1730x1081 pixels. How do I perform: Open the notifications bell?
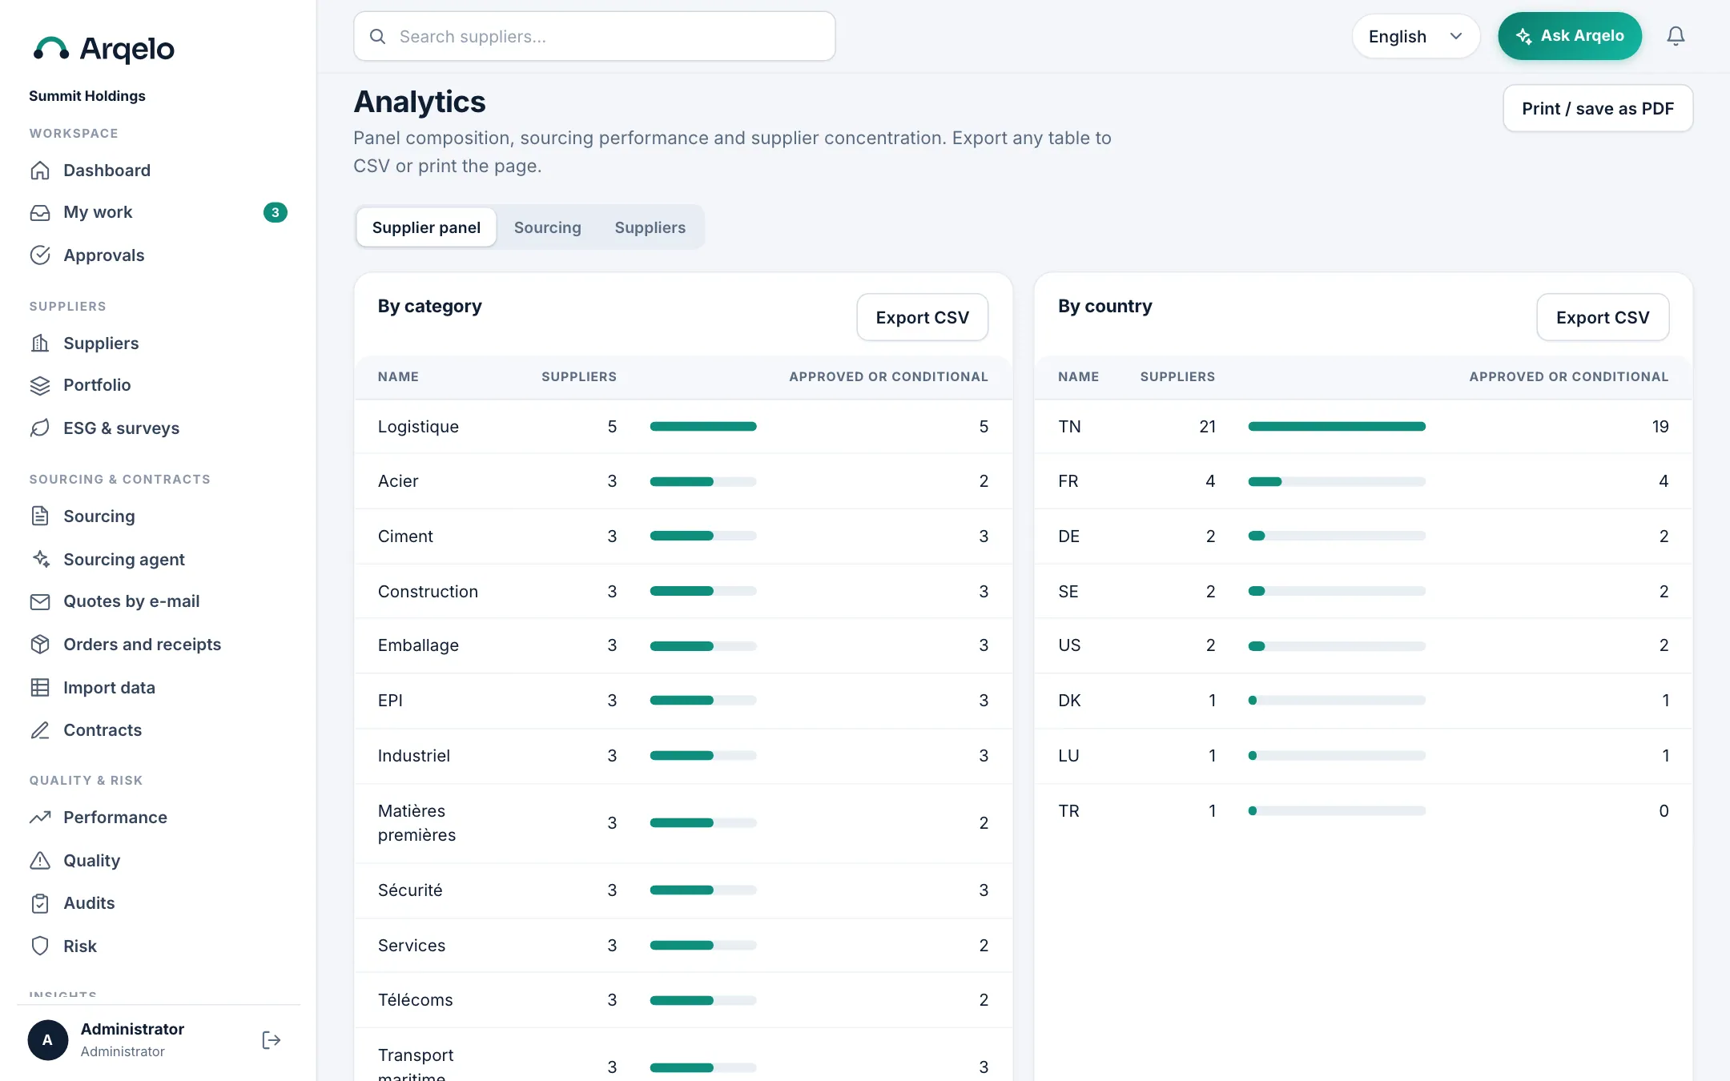(1676, 36)
